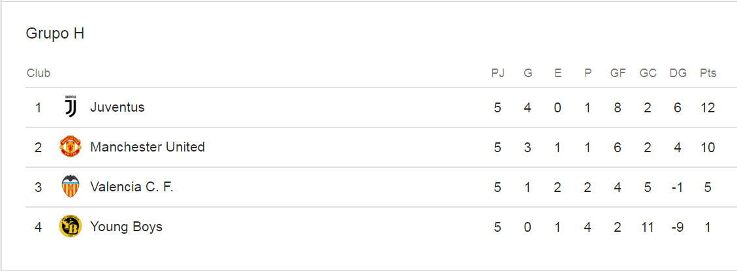Click Juventus points value 12
The height and width of the screenshot is (271, 737).
click(x=708, y=107)
